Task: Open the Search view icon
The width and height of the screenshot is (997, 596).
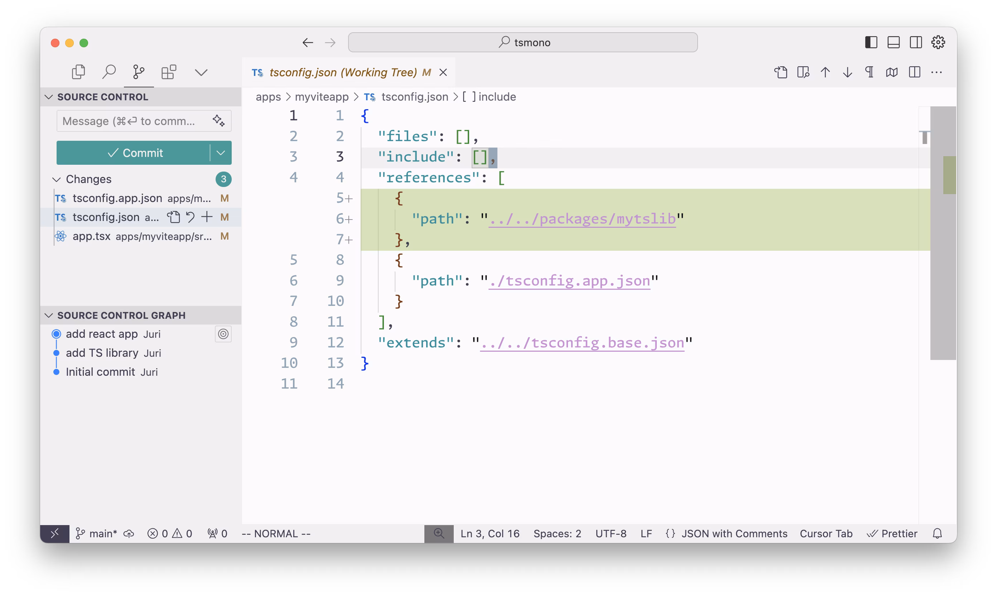Action: (109, 72)
